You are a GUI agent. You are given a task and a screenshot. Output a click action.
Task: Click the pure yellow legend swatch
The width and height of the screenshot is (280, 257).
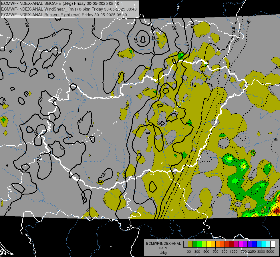[208, 244]
